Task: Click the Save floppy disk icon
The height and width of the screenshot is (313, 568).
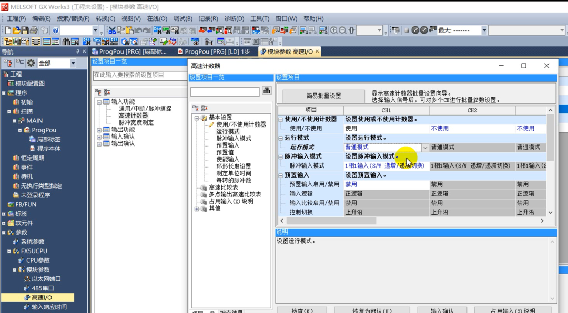Action: point(25,30)
